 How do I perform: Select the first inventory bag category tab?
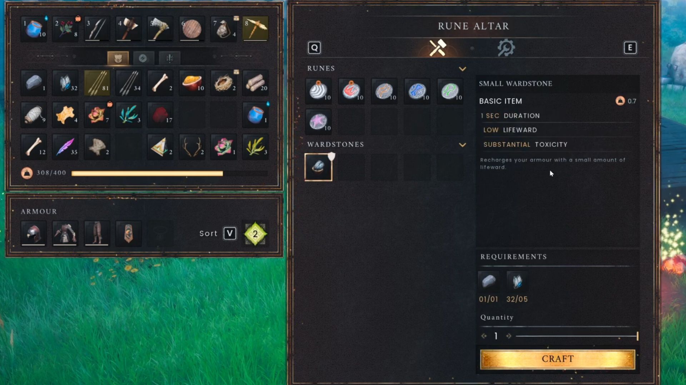point(118,58)
